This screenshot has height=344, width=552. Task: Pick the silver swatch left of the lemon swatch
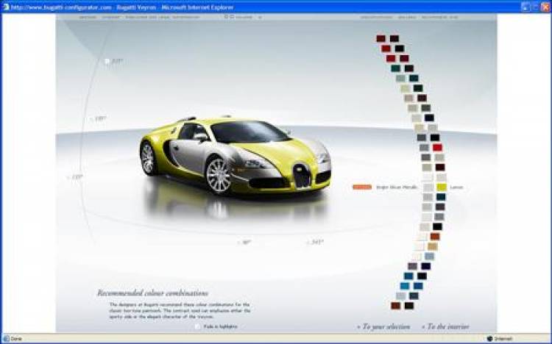tap(428, 187)
